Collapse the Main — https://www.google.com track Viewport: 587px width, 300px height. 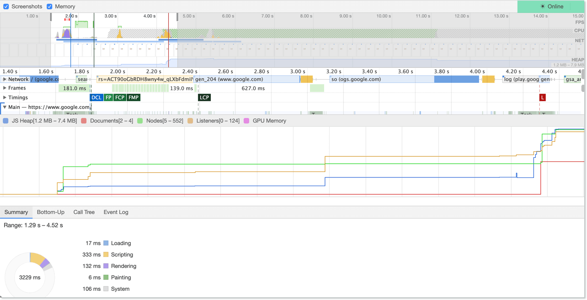(5, 107)
